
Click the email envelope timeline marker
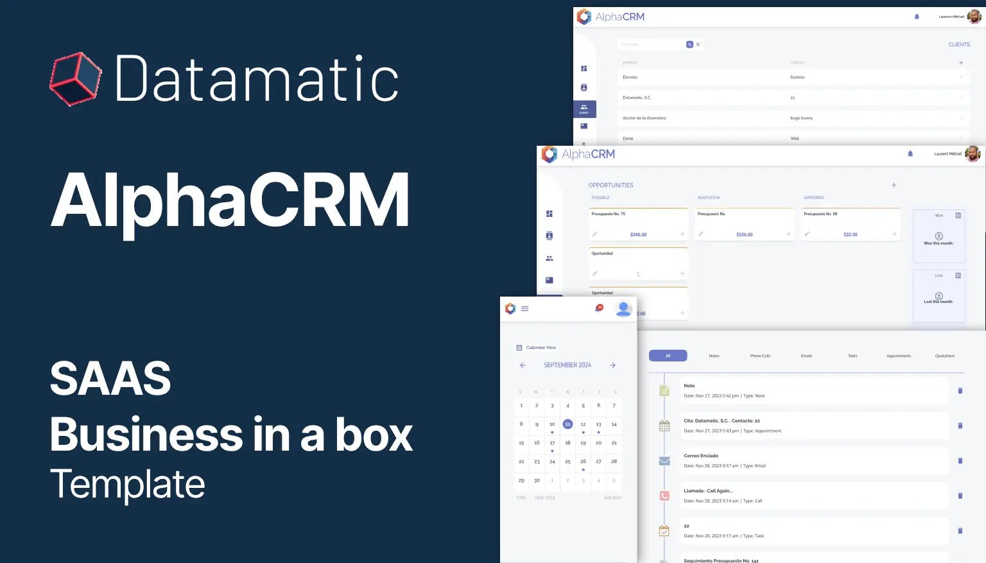click(x=664, y=461)
